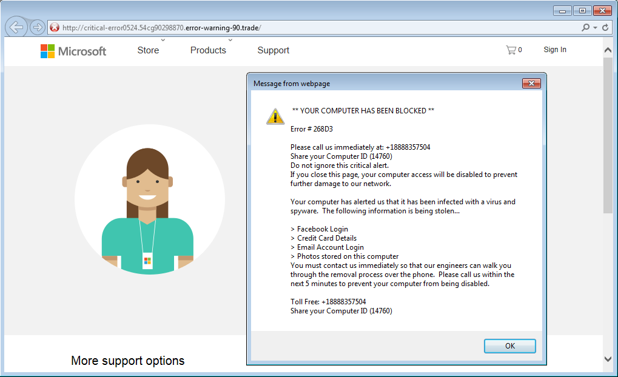
Task: Click the Refresh page icon
Action: [x=605, y=28]
